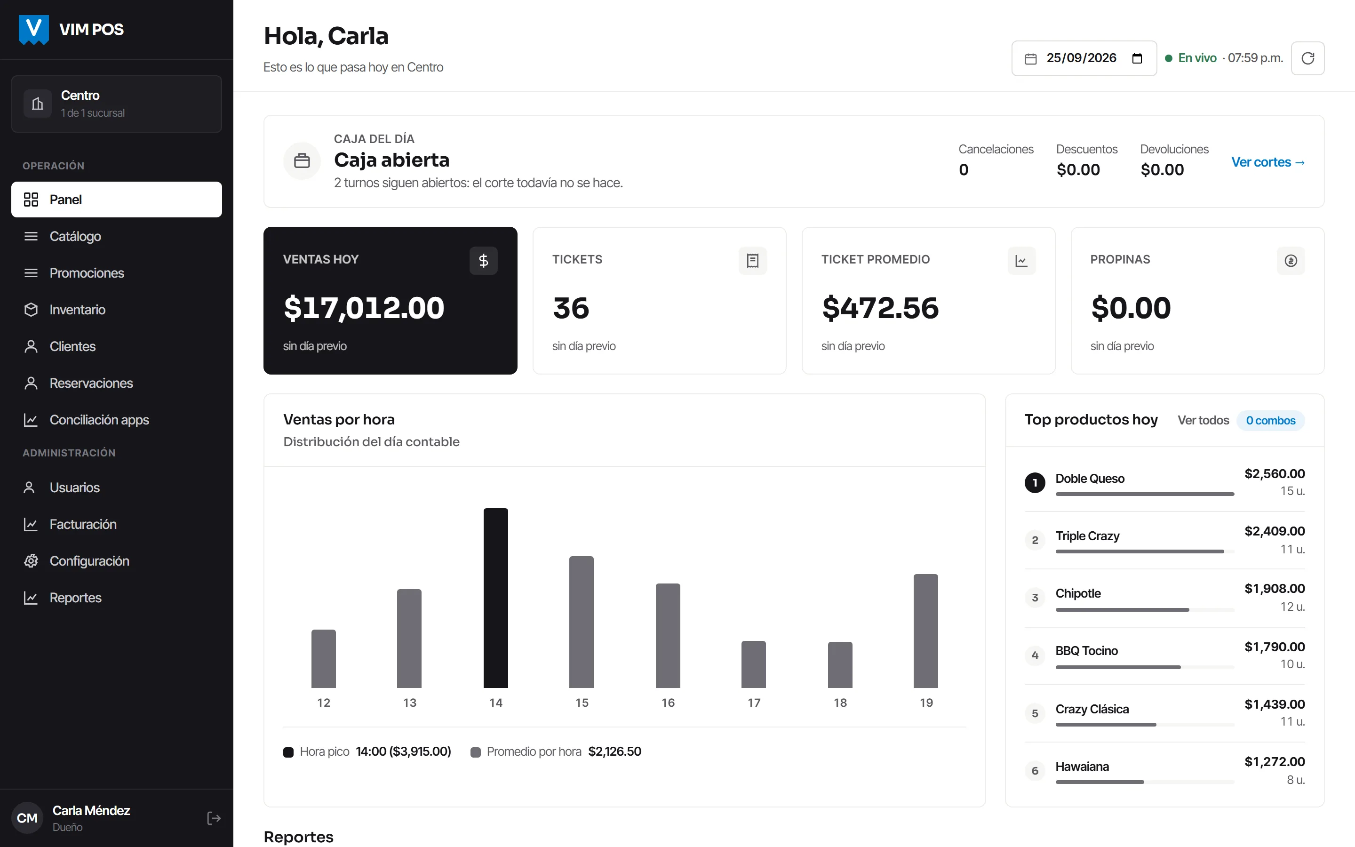Select the Triple Crazy product row

tap(1164, 540)
